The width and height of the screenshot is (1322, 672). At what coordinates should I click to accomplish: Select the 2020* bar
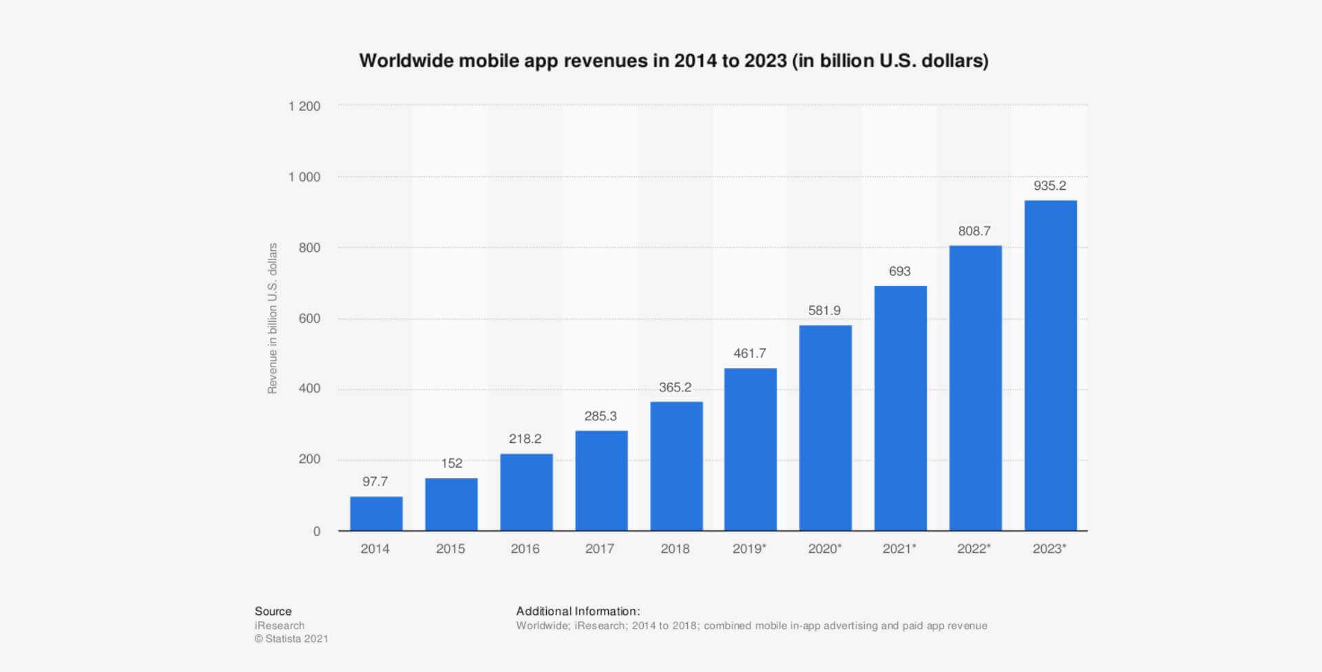coord(825,428)
